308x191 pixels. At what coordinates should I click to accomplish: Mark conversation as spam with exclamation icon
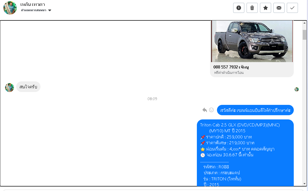coord(239,8)
